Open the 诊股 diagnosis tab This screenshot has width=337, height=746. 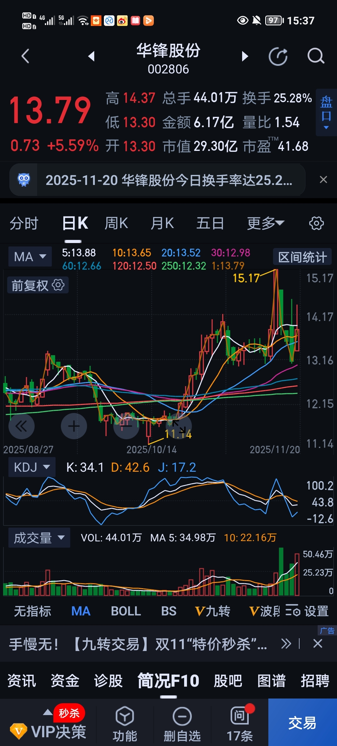tap(108, 681)
